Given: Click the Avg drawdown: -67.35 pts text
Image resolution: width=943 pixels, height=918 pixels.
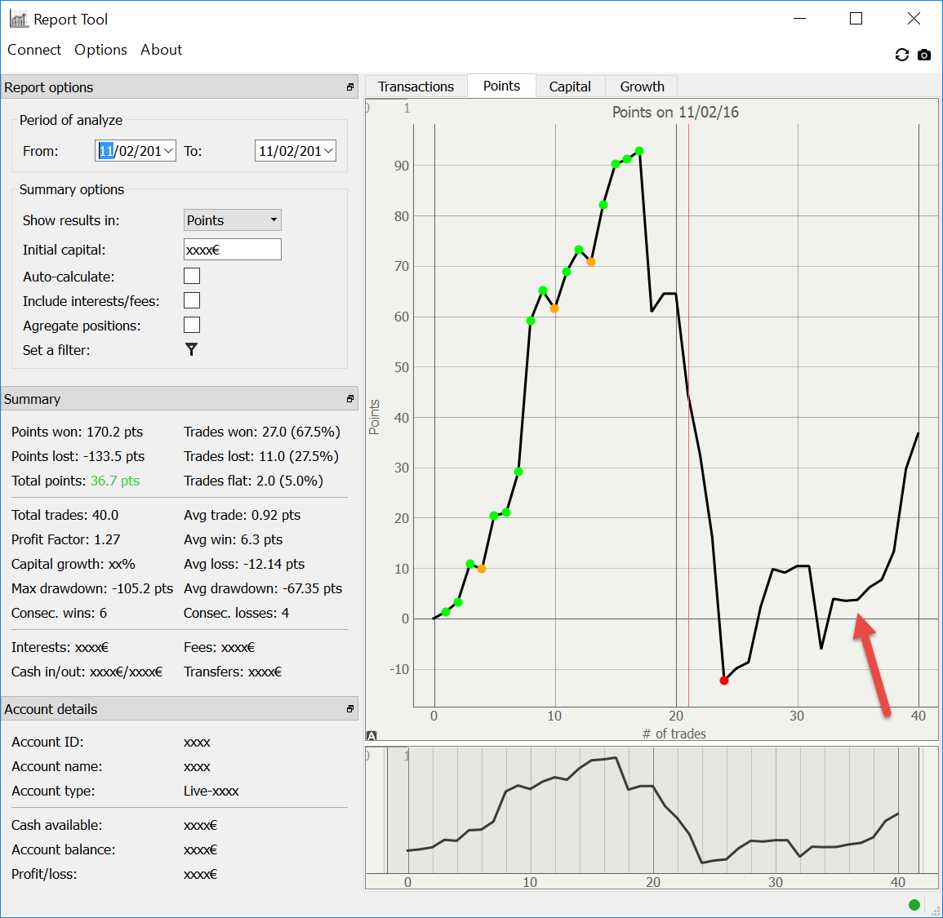Looking at the screenshot, I should (263, 588).
